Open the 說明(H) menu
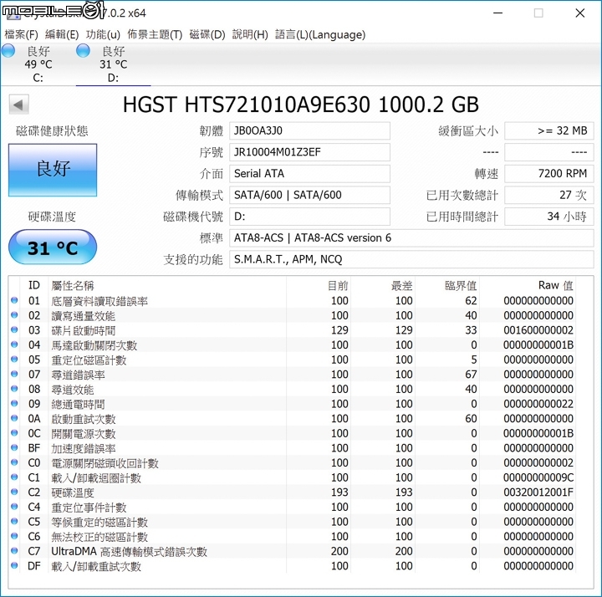602x597 pixels. (x=250, y=34)
